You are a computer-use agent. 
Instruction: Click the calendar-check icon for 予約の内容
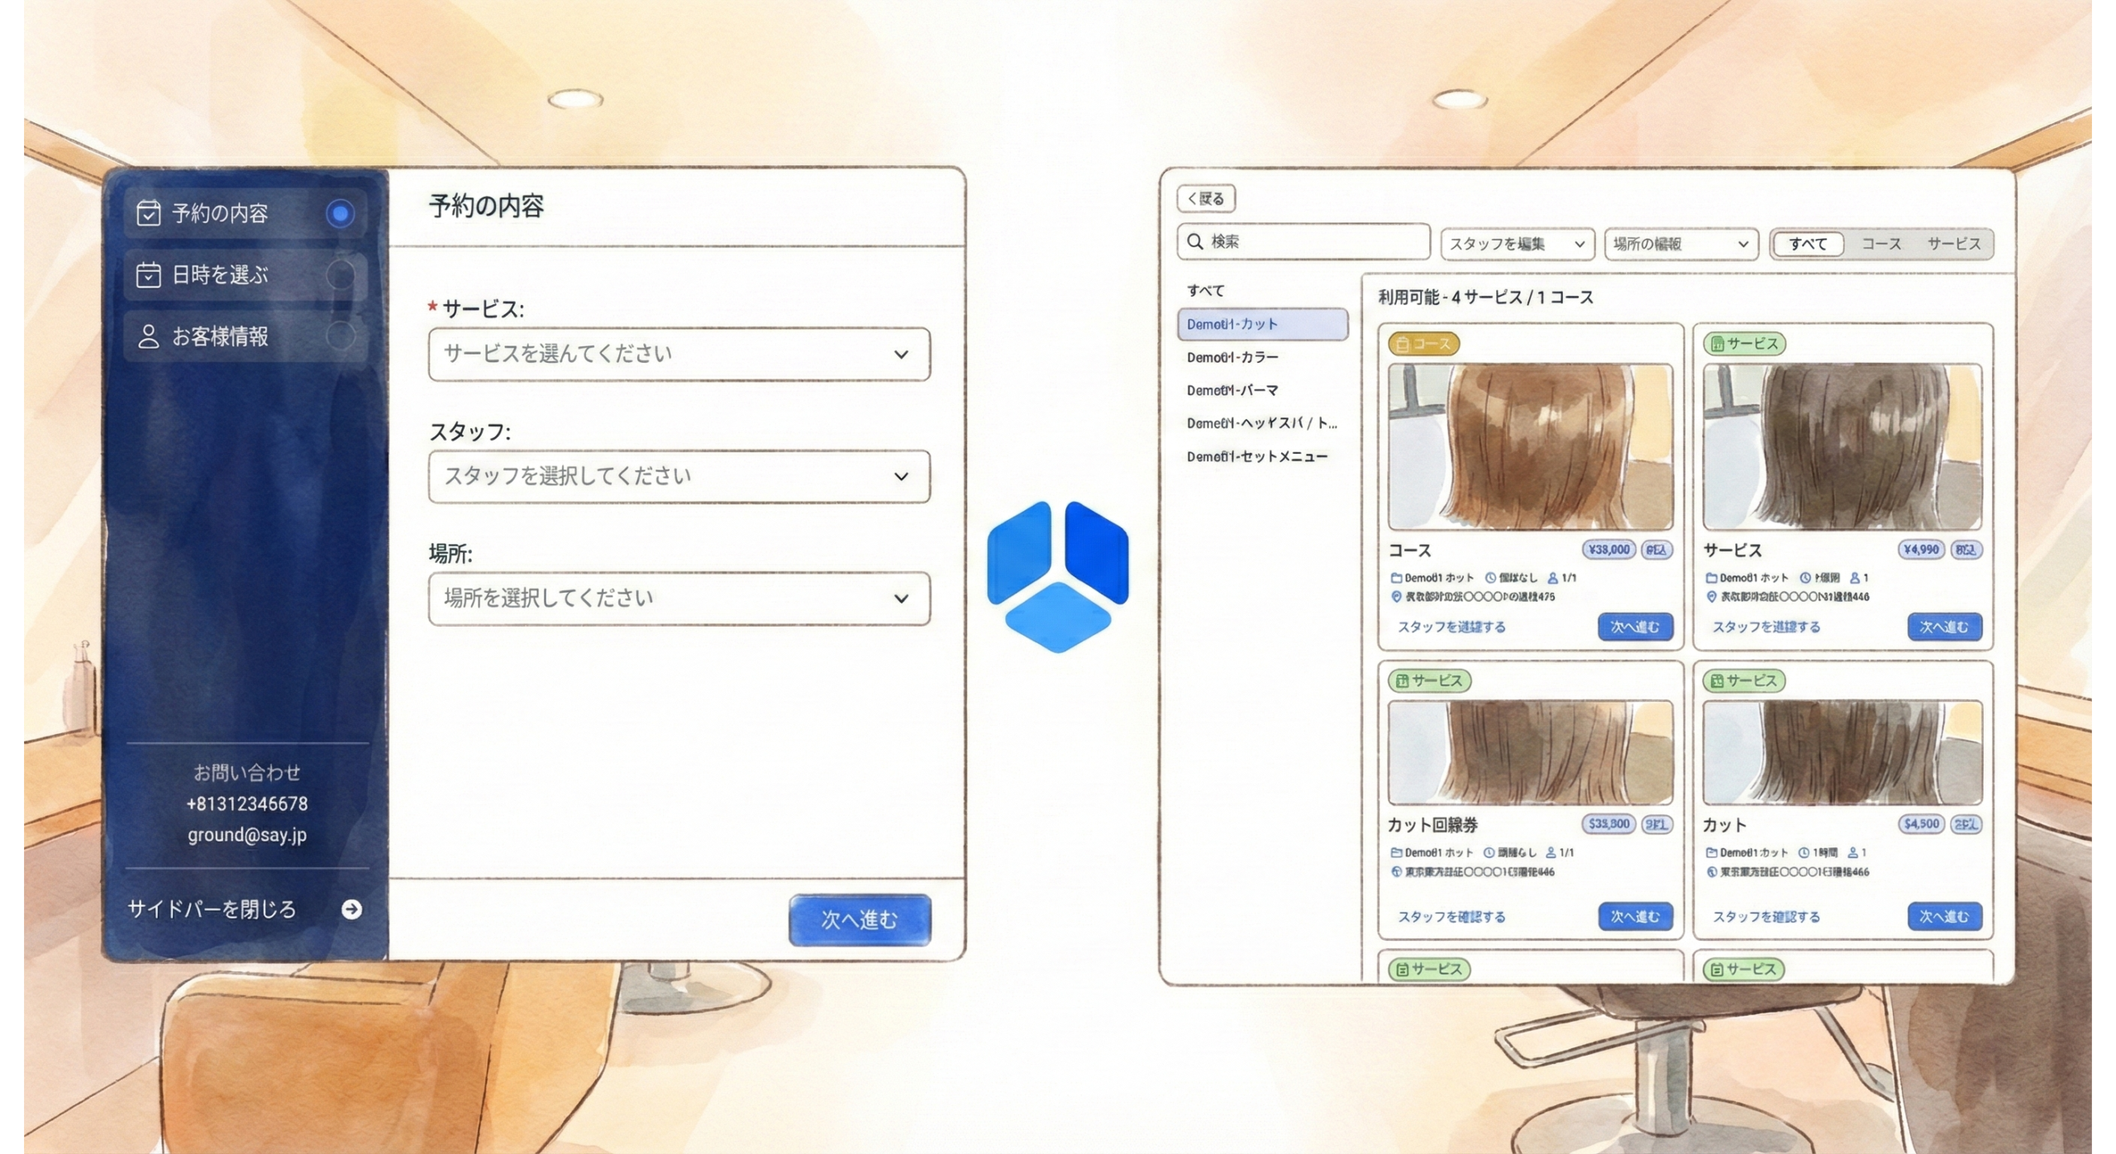(149, 213)
